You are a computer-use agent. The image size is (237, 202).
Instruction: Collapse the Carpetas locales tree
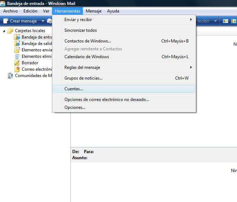pyautogui.click(x=4, y=31)
